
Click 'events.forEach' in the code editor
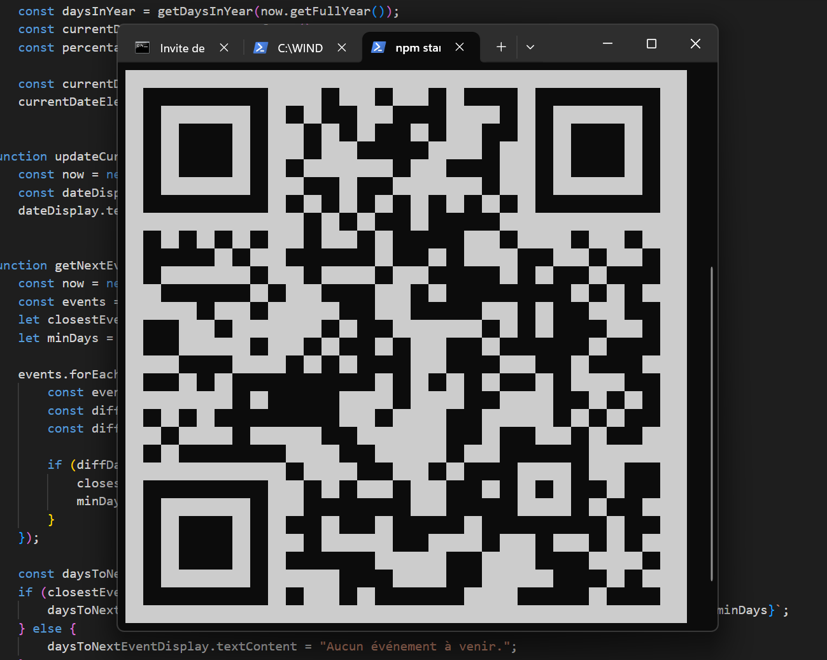click(67, 375)
